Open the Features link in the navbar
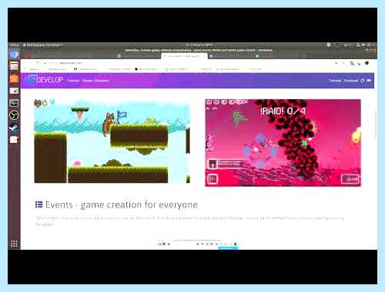The width and height of the screenshot is (385, 292). pos(73,81)
